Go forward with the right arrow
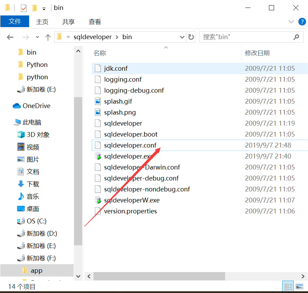 (26, 37)
